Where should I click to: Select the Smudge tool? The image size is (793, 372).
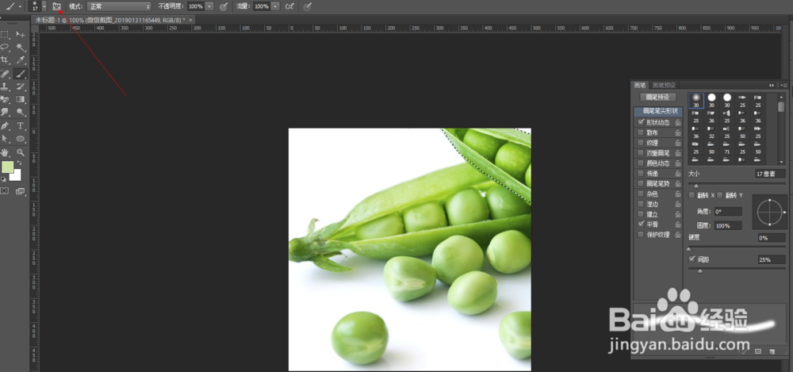tap(5, 112)
